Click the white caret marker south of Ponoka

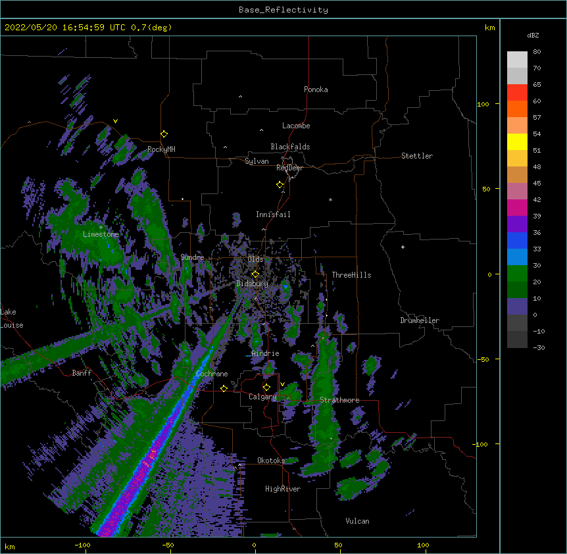240,97
